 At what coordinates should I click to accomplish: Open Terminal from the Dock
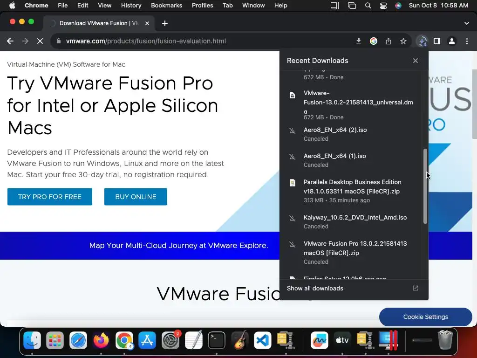pyautogui.click(x=217, y=340)
